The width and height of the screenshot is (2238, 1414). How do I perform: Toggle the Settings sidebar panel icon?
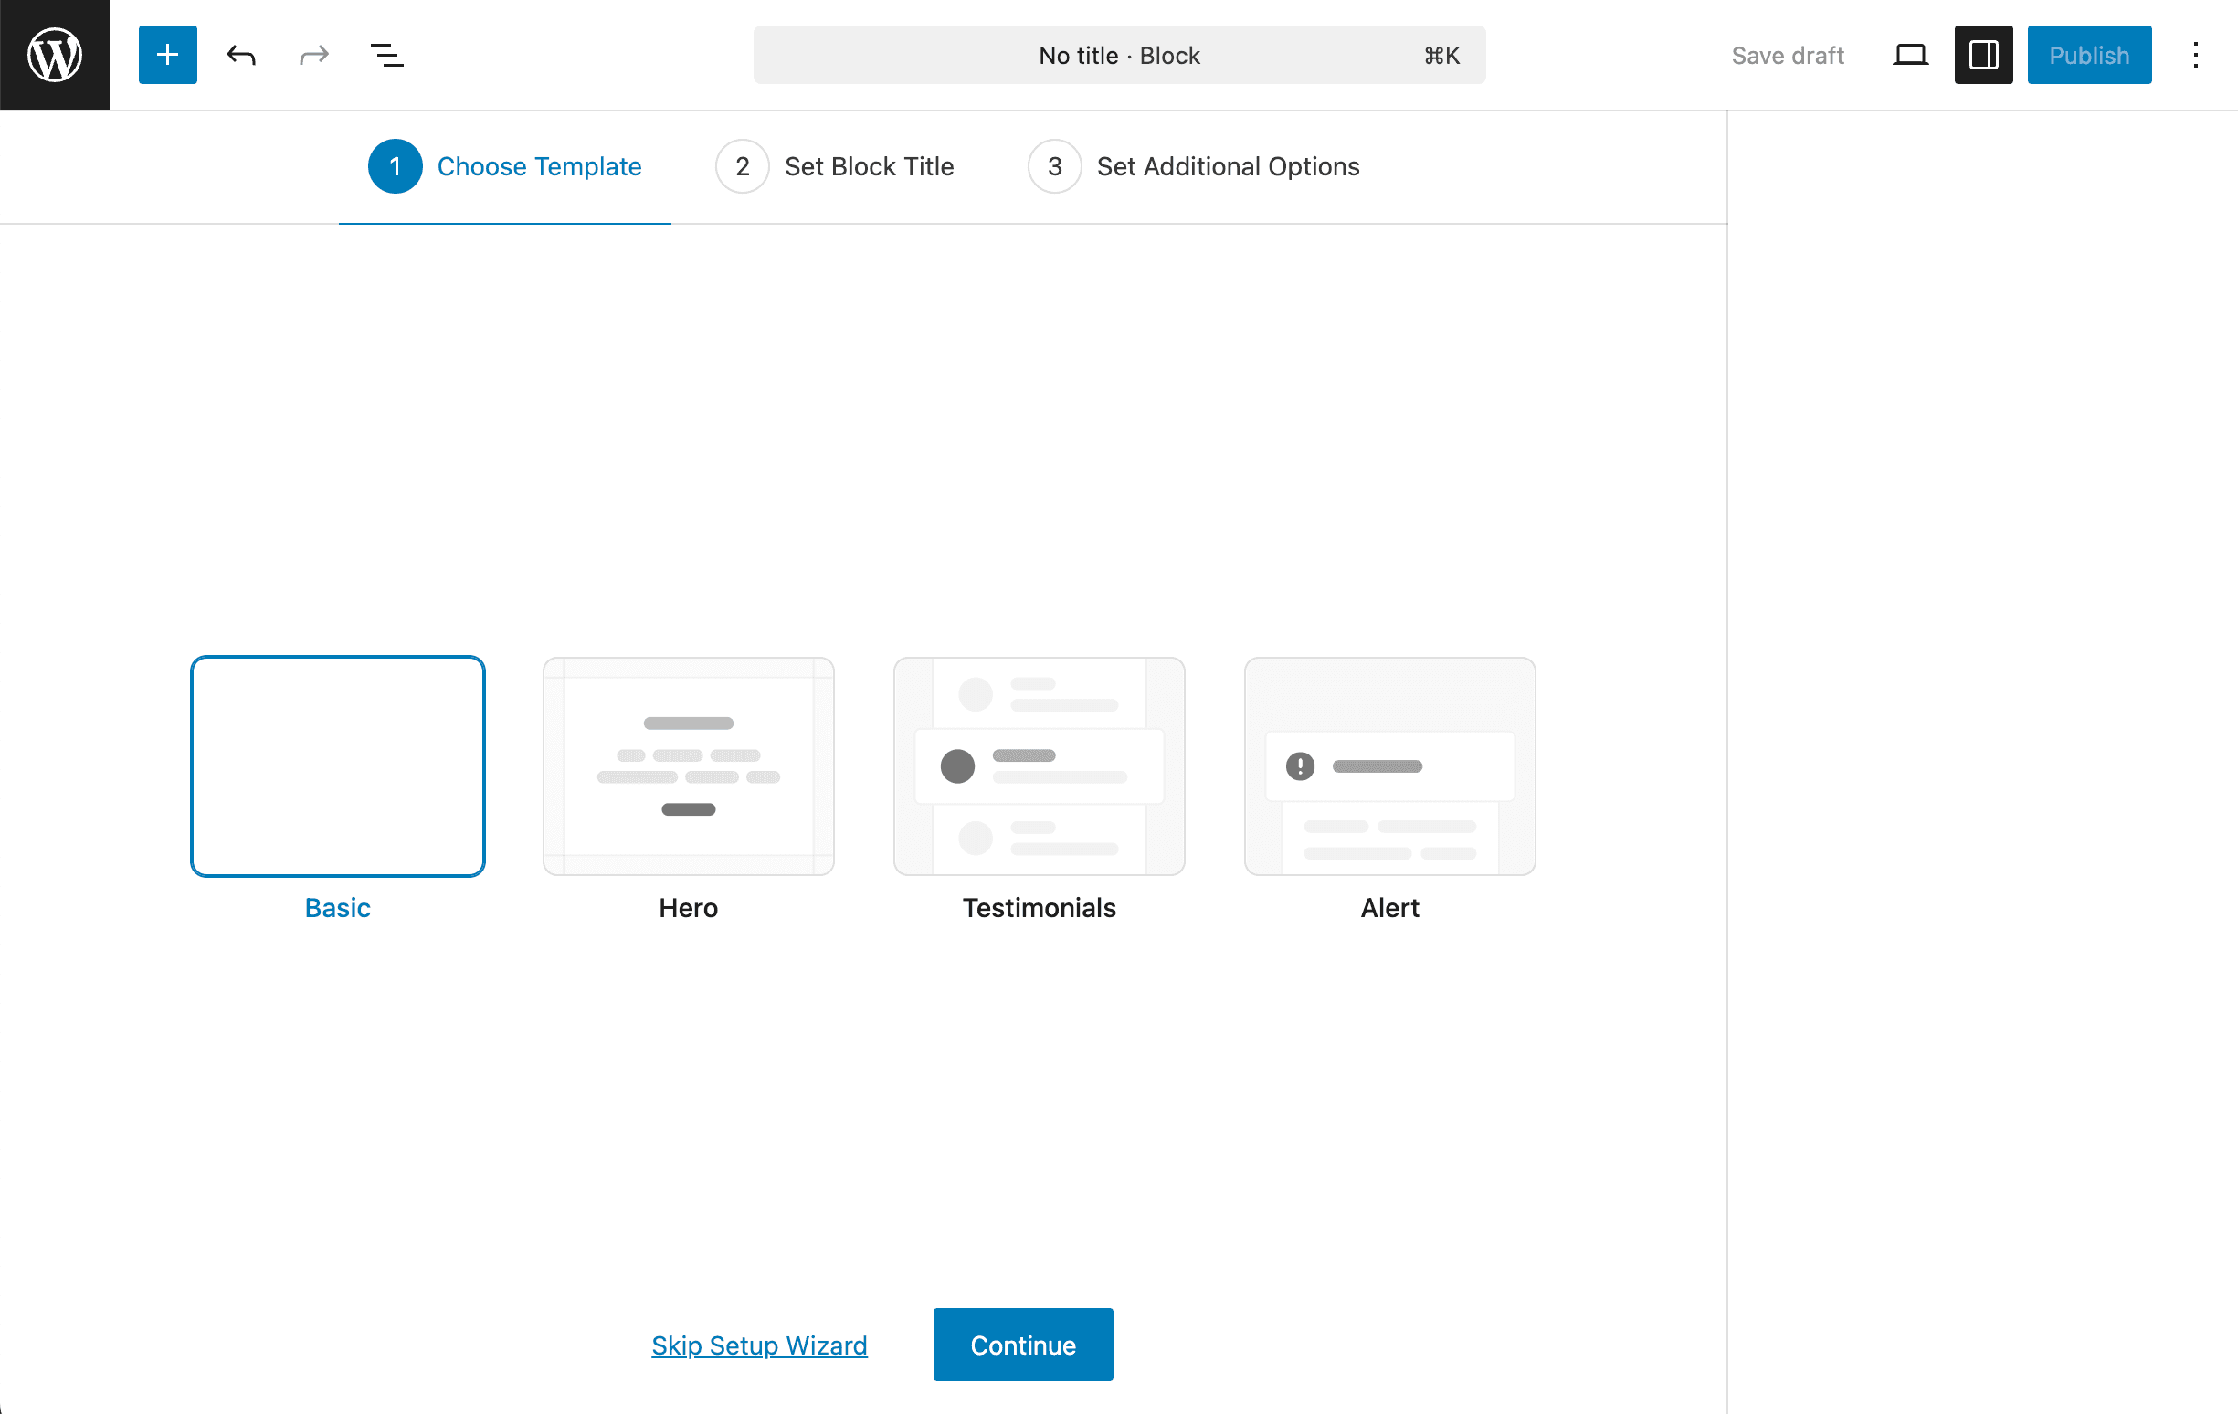[1982, 55]
